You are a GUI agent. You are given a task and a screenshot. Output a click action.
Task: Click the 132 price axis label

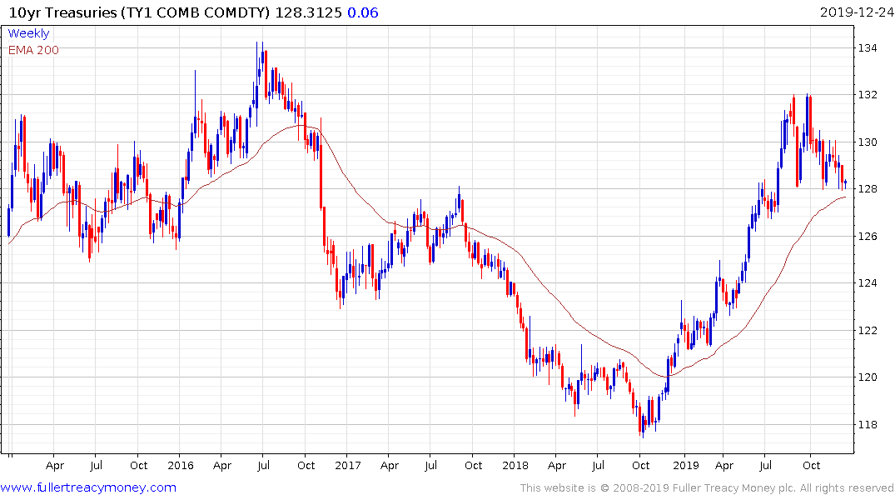(x=867, y=95)
